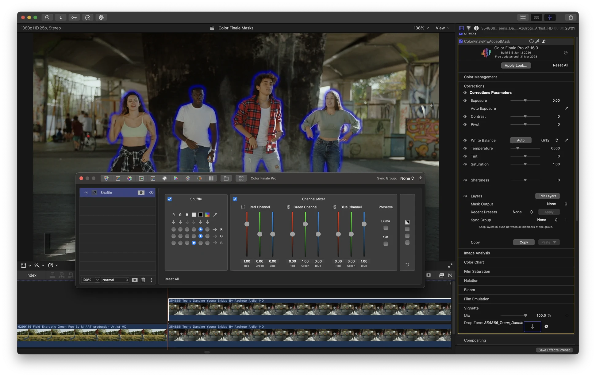Screen dimensions: 596x377
Task: Click the Copy button
Action: (x=524, y=242)
